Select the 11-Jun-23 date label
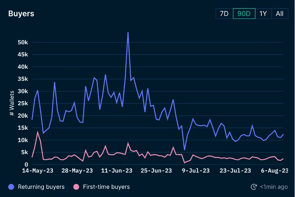 coord(117,171)
